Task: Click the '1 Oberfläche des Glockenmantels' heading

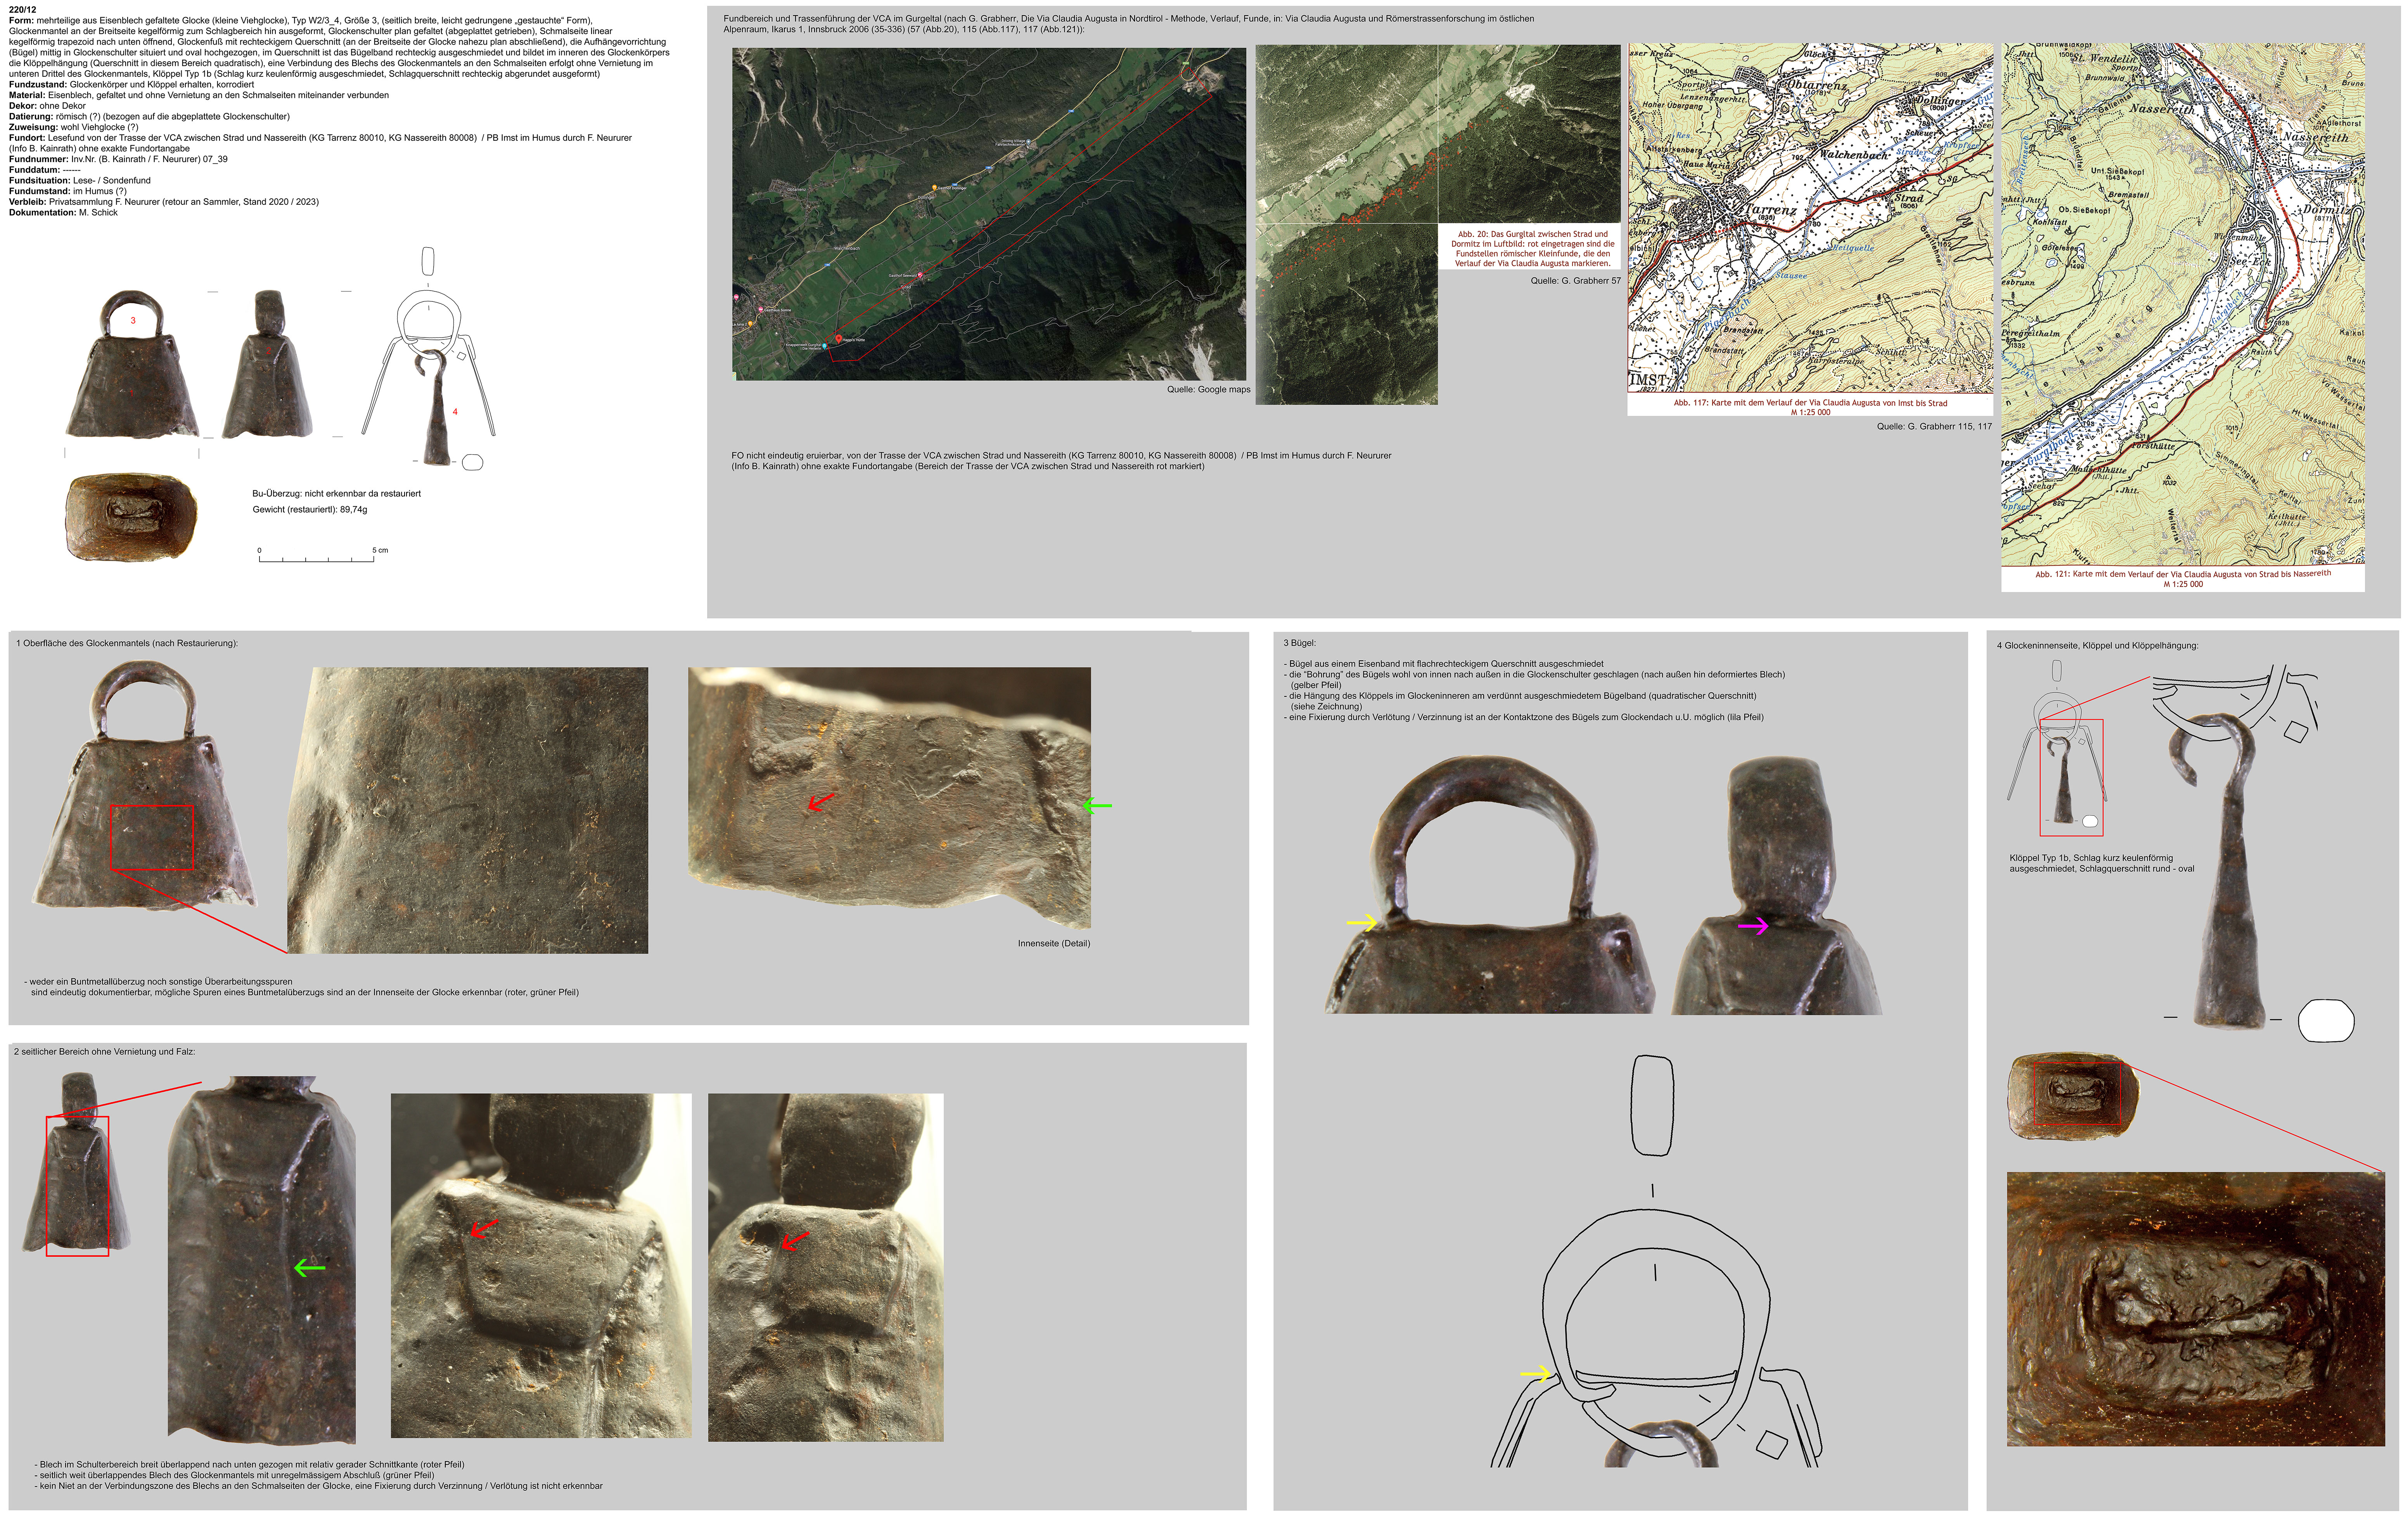Action: tap(127, 643)
